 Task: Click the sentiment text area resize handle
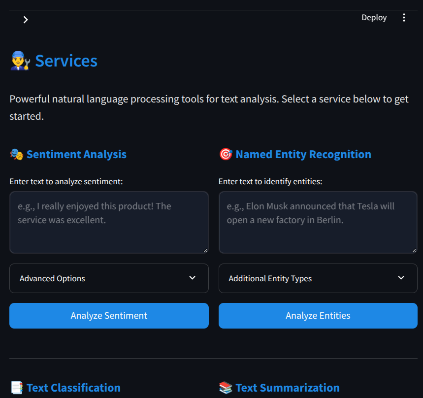click(205, 250)
